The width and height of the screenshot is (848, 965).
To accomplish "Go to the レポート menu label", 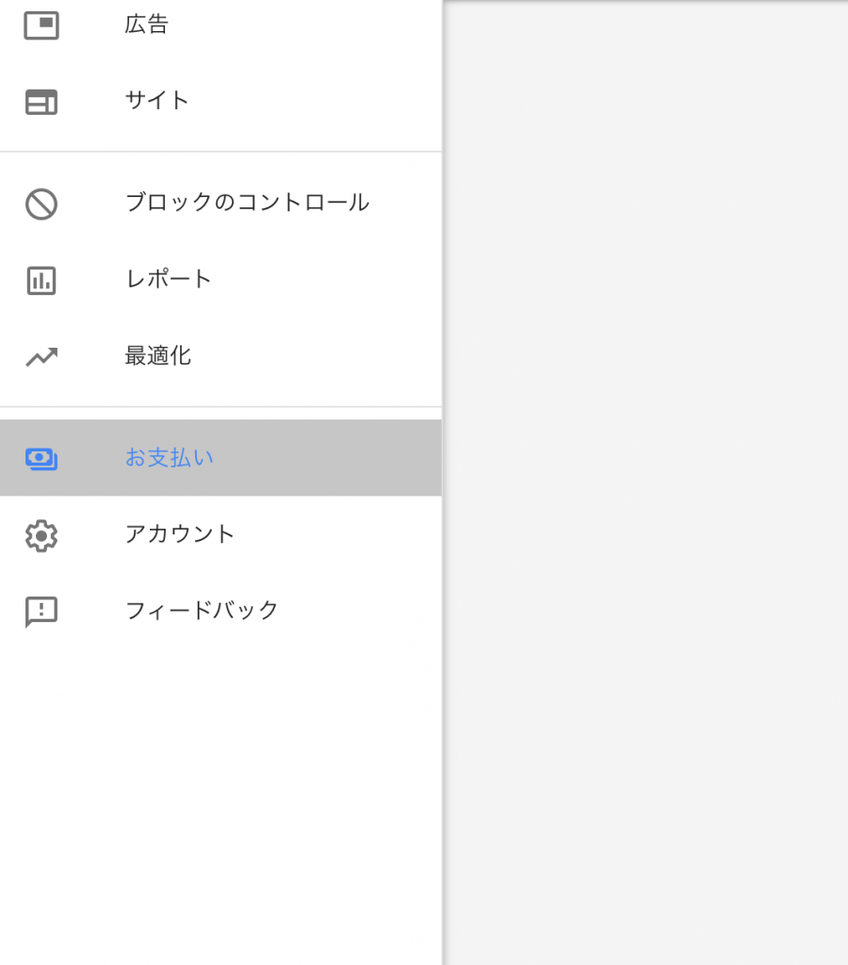I will point(169,279).
